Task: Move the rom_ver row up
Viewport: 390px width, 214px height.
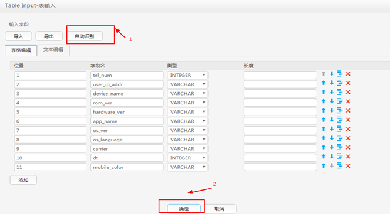Action: pos(324,101)
